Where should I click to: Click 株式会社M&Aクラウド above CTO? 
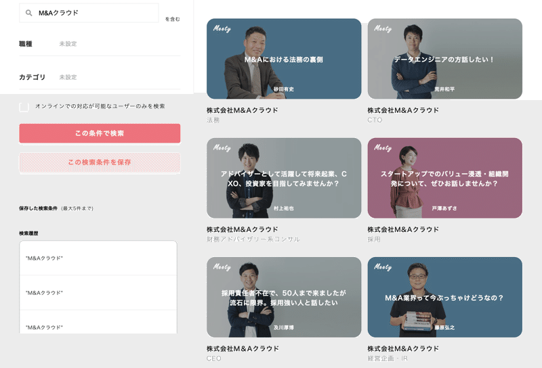tap(403, 110)
